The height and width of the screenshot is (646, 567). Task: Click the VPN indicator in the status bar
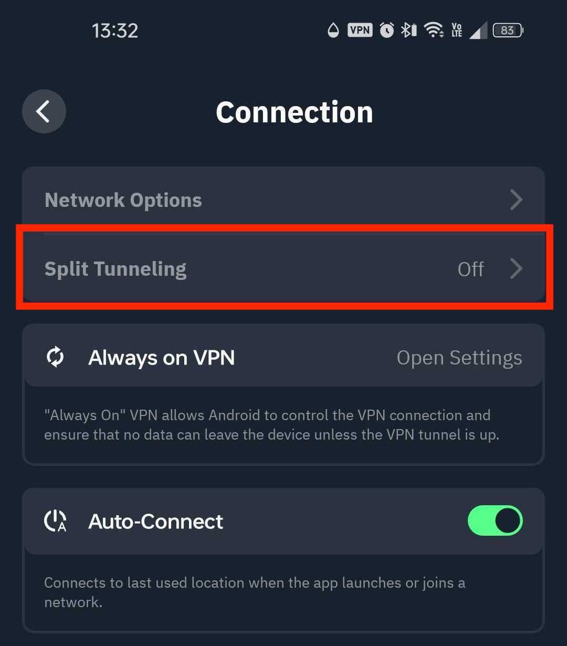point(359,30)
